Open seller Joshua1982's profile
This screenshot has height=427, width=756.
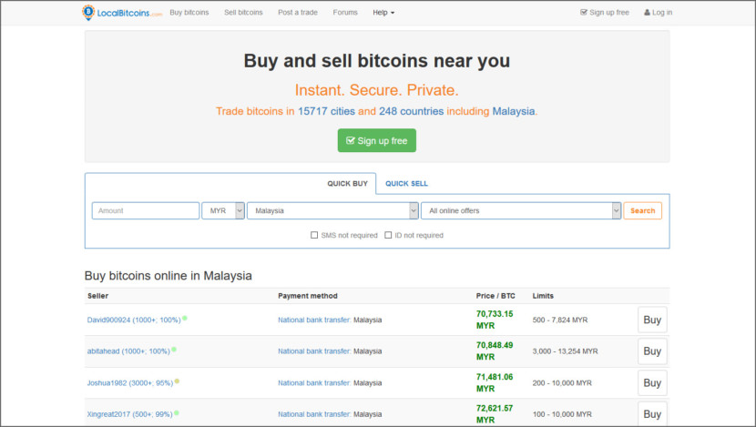129,383
